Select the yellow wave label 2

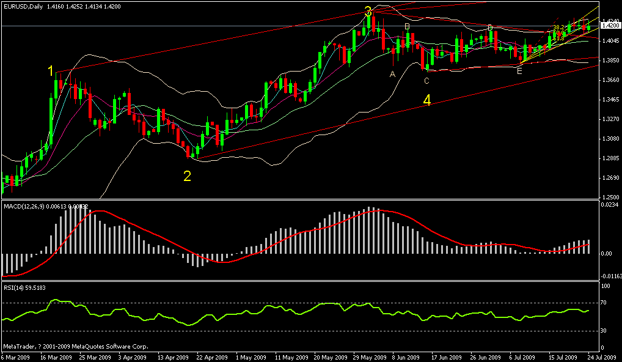click(187, 176)
